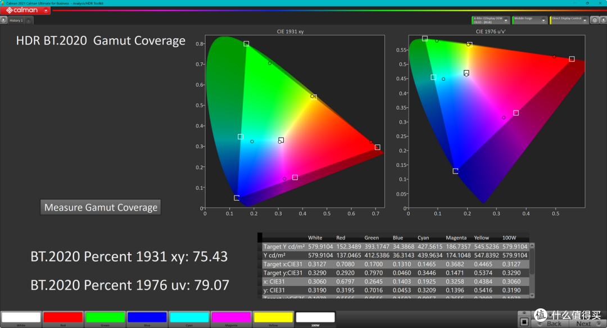
Task: Click Measure Gamut Coverage button
Action: tap(101, 207)
